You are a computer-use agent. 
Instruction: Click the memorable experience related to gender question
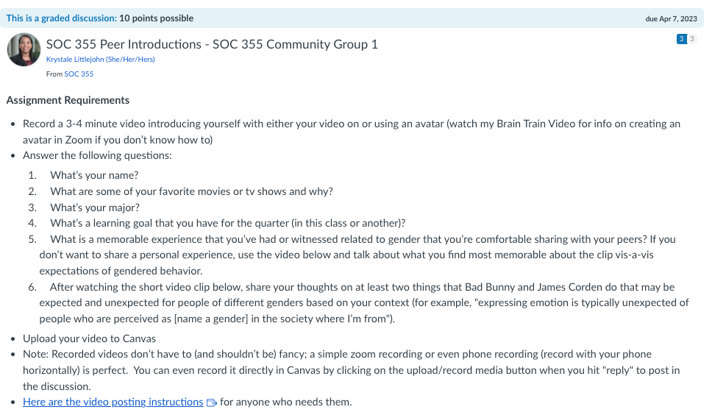(357, 255)
